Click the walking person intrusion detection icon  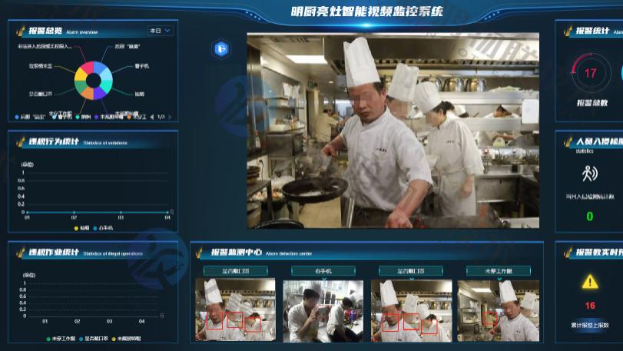tap(590, 174)
